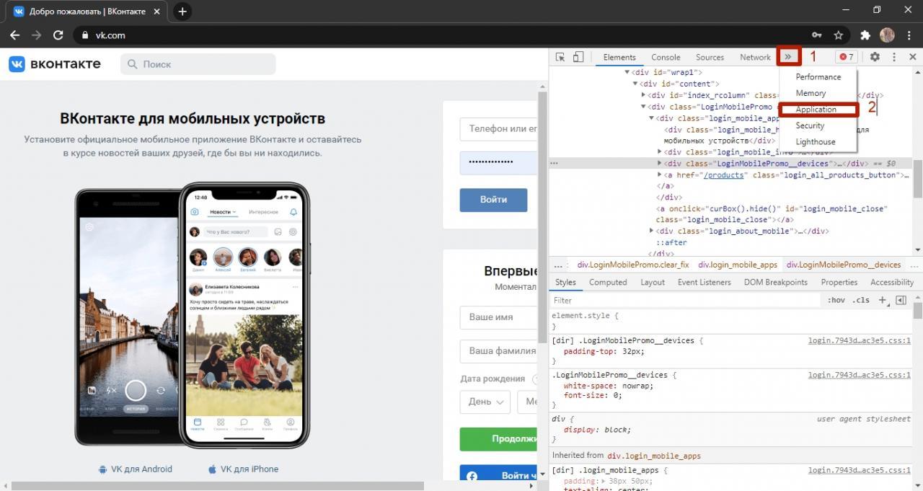Collapse the div id="content" node

tap(635, 84)
